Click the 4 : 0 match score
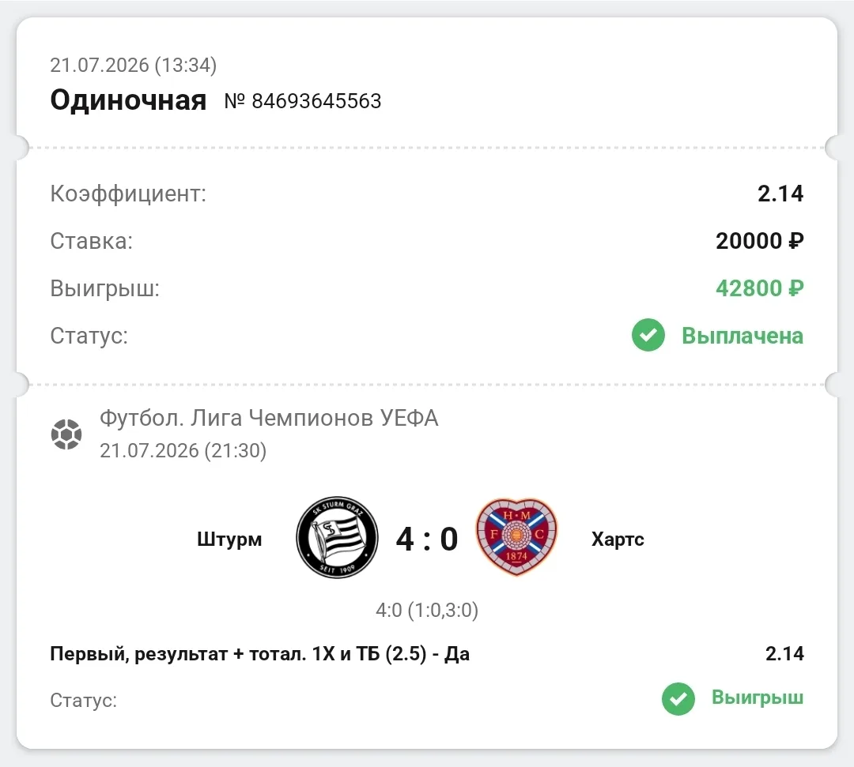Screen dimensions: 854x767 pos(427,539)
